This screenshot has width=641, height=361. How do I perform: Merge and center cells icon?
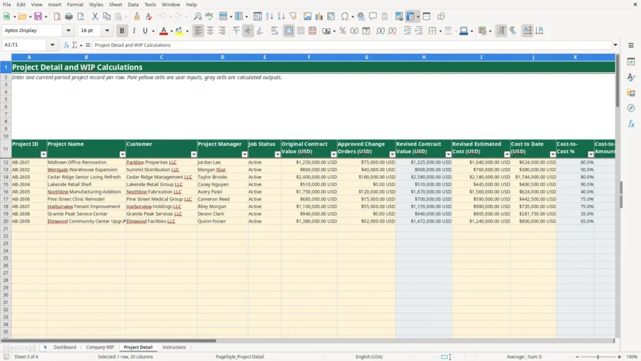(x=289, y=31)
